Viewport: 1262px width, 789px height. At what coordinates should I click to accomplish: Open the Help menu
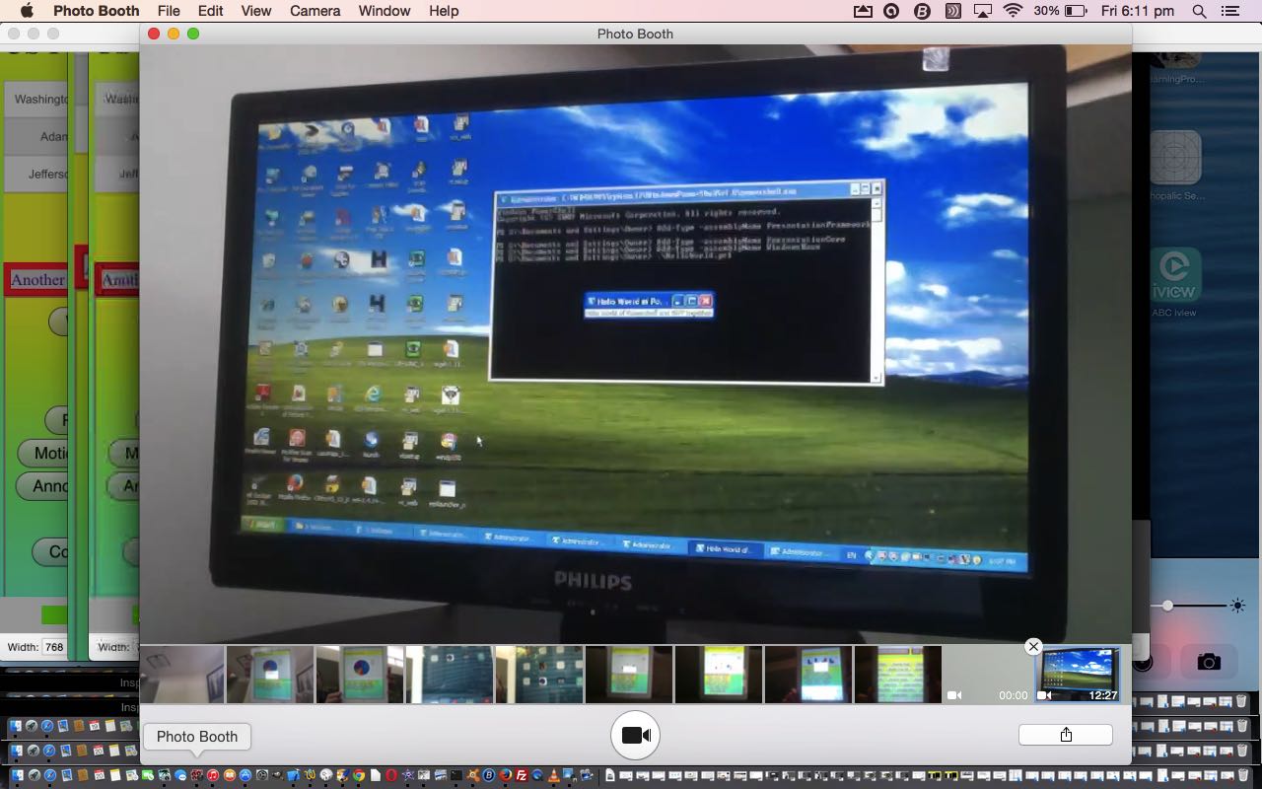[444, 11]
